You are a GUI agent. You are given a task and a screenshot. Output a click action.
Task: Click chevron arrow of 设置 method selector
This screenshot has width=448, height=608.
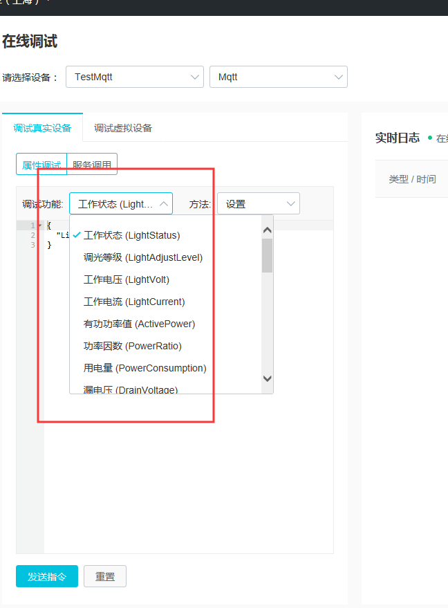(290, 203)
